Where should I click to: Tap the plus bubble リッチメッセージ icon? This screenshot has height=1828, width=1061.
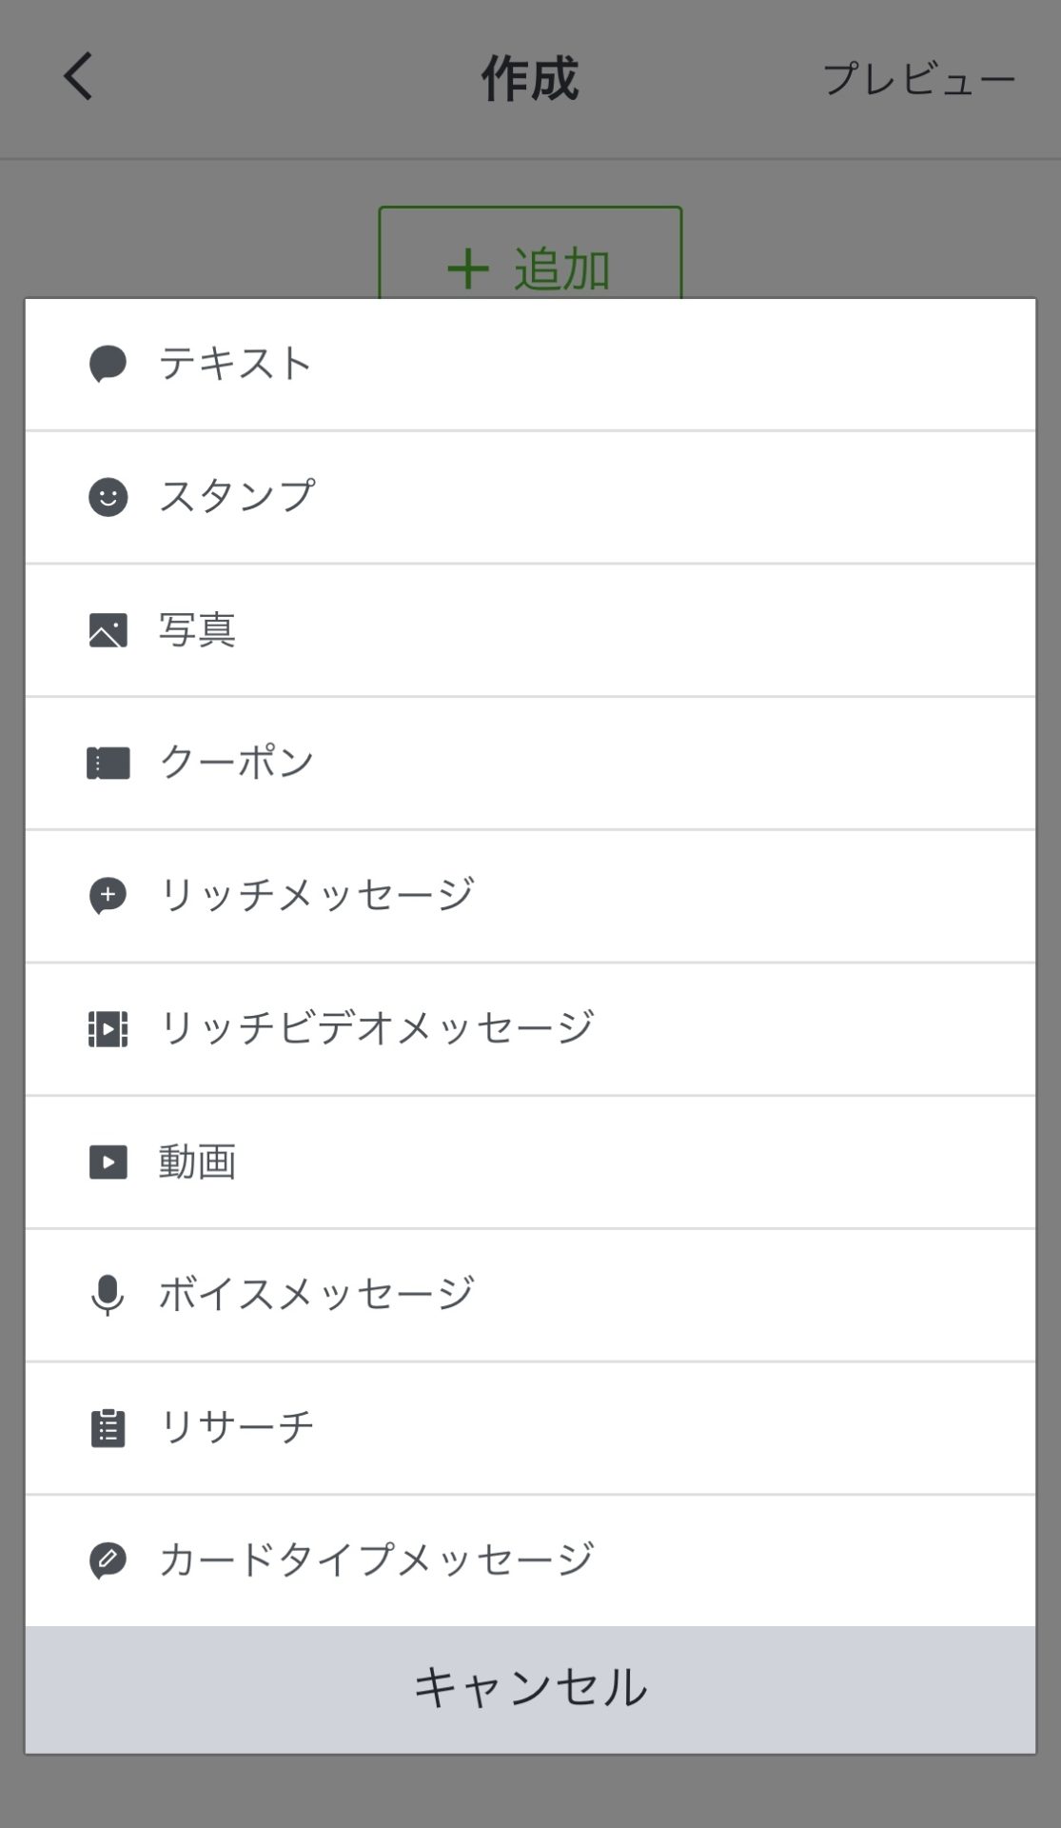point(108,896)
